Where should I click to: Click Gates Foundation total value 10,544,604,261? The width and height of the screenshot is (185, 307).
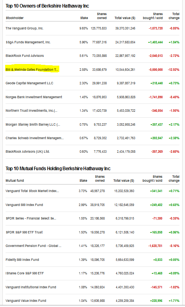(x=125, y=70)
